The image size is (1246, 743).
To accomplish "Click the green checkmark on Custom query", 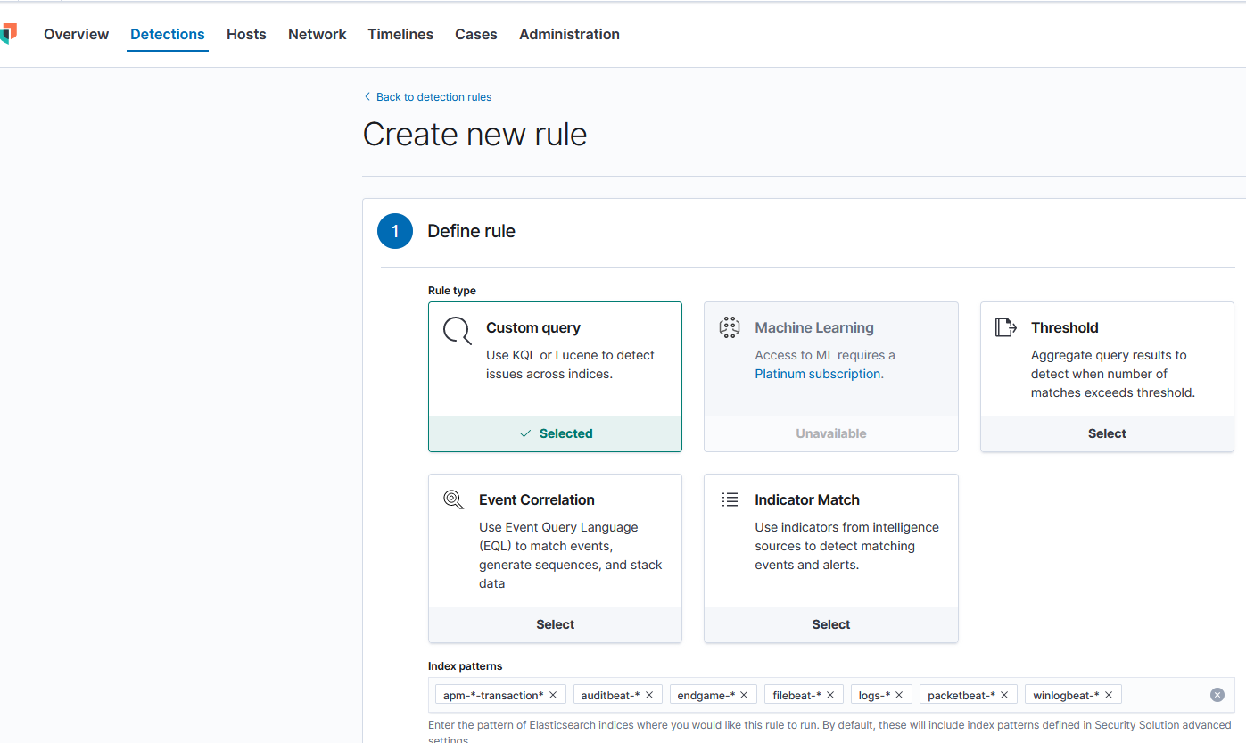I will pos(525,433).
